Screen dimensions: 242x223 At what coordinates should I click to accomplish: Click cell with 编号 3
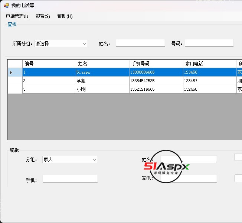pyautogui.click(x=49, y=89)
